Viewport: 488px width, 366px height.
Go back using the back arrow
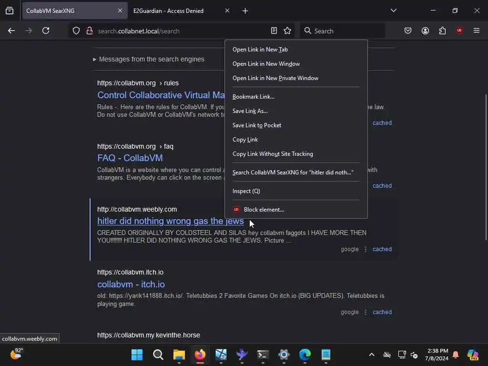coord(11,30)
